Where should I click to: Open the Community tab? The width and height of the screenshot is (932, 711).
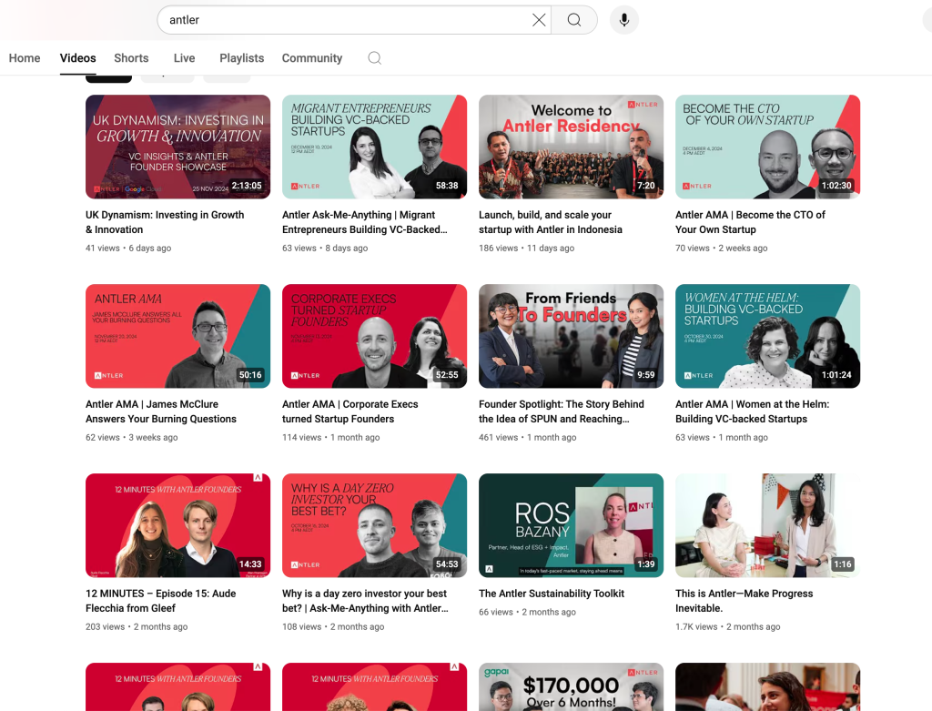coord(311,58)
